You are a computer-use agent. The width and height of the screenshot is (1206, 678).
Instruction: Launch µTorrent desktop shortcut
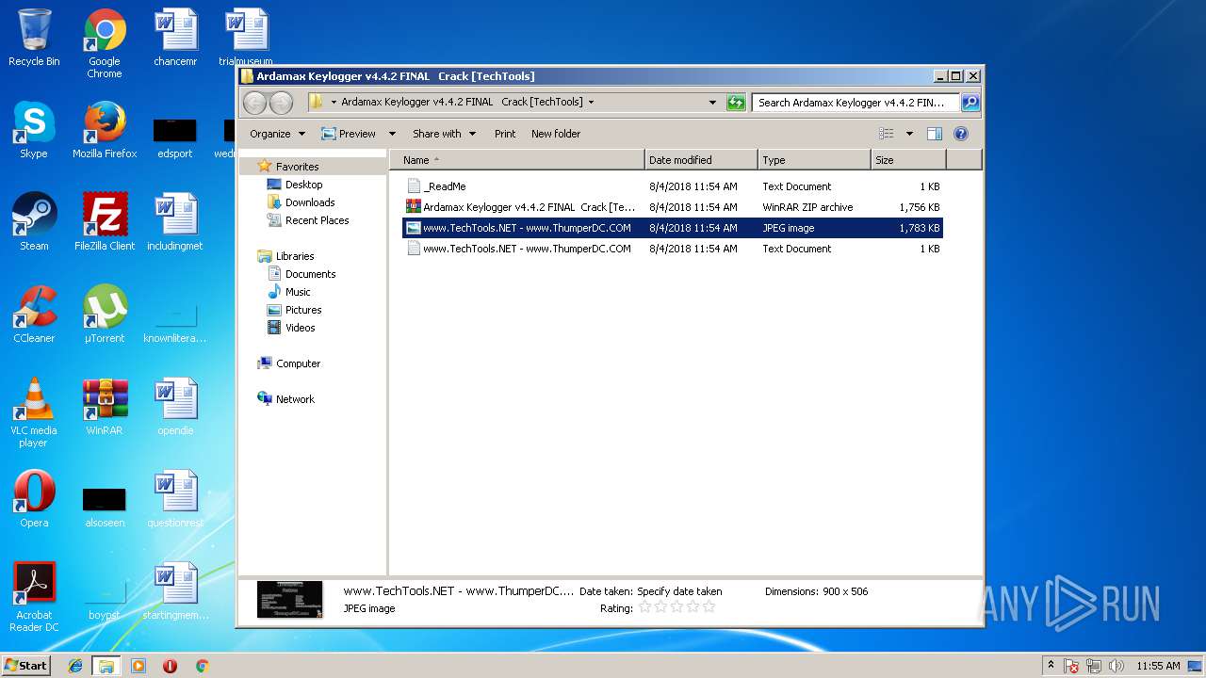(105, 315)
